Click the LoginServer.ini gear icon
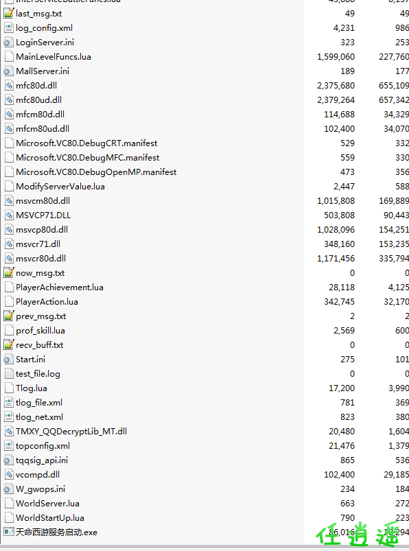 tap(8, 42)
